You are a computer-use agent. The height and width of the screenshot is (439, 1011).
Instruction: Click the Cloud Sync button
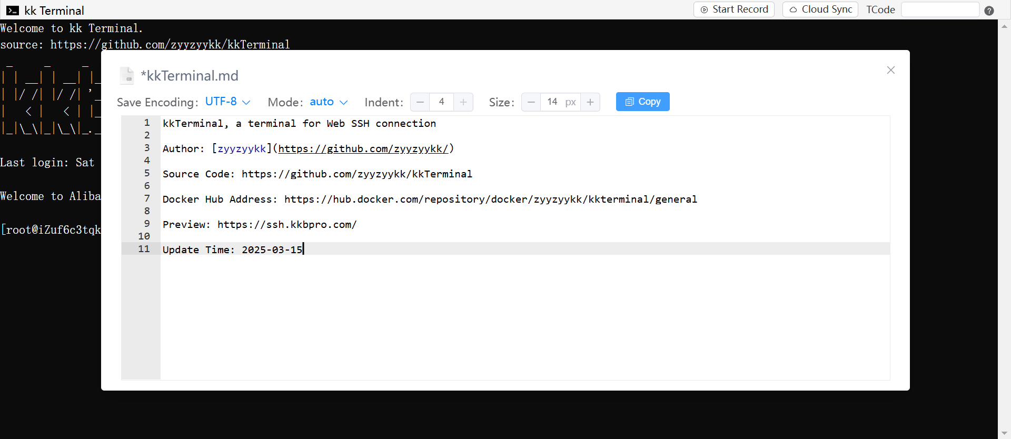[820, 9]
